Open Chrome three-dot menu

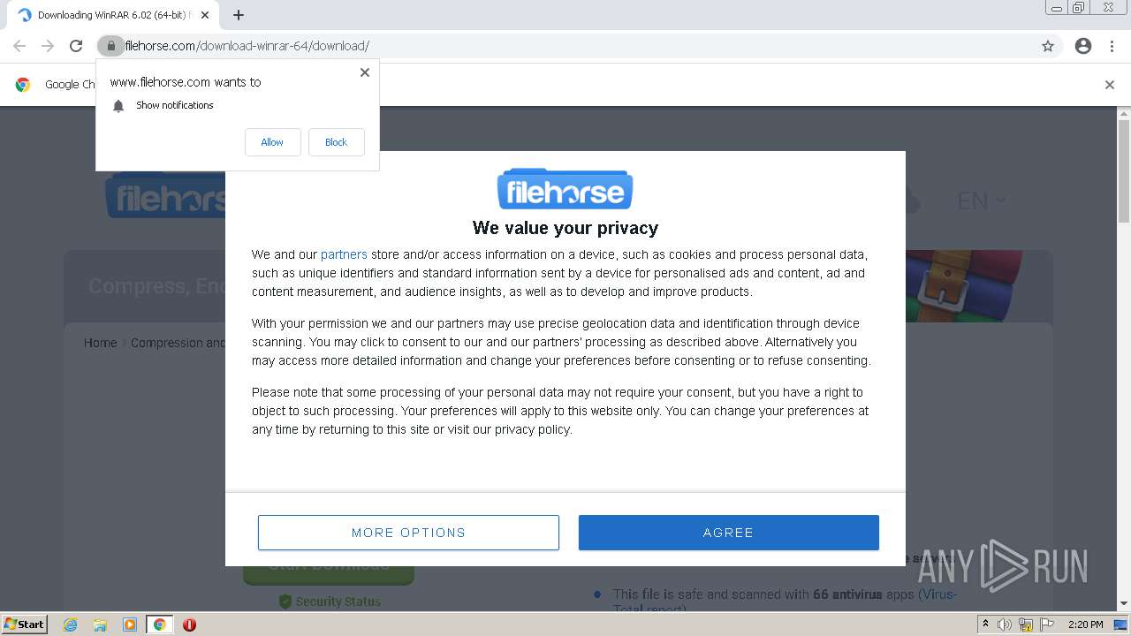[x=1112, y=46]
